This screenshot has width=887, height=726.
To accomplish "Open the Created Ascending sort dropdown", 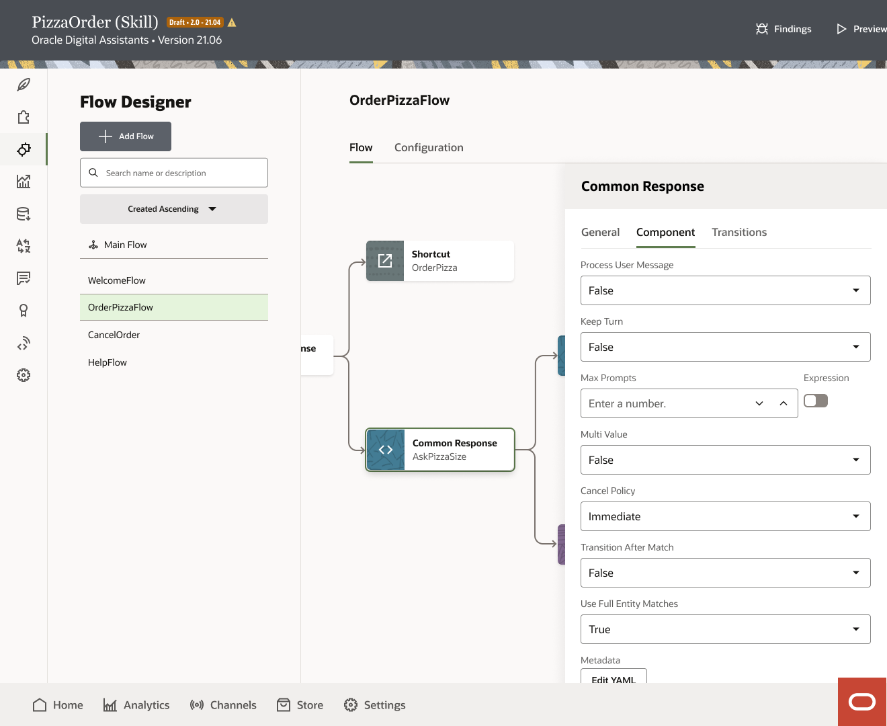I will click(174, 209).
